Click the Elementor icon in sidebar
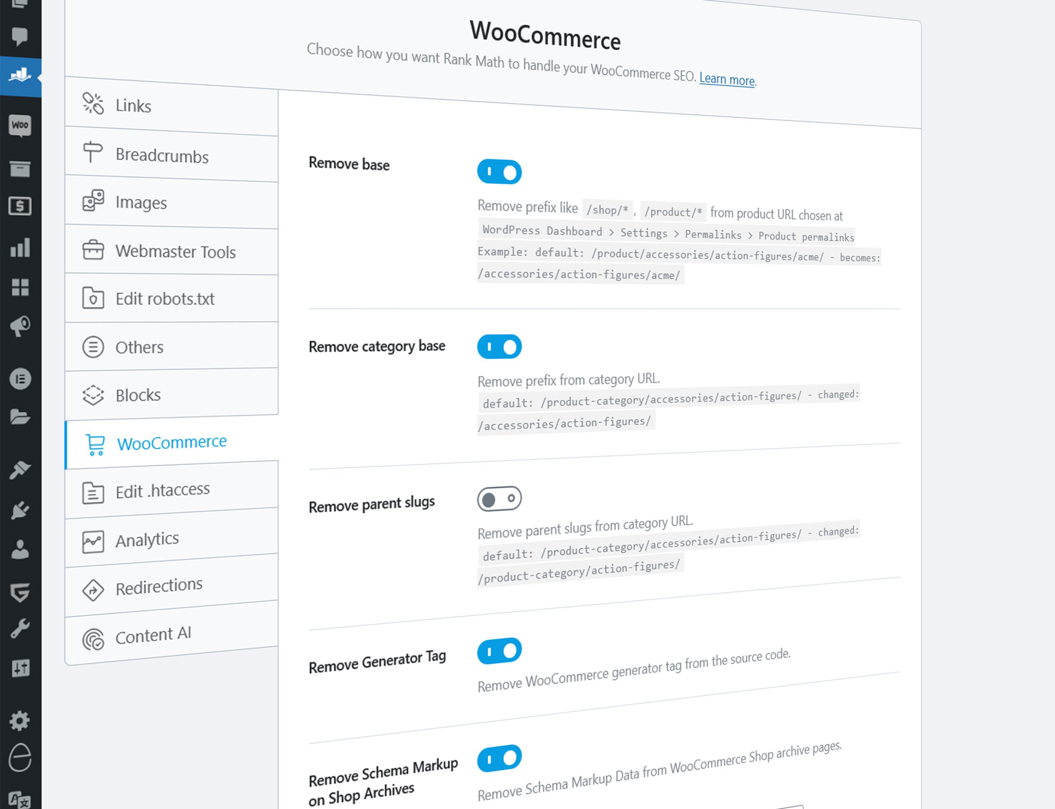 pyautogui.click(x=20, y=379)
